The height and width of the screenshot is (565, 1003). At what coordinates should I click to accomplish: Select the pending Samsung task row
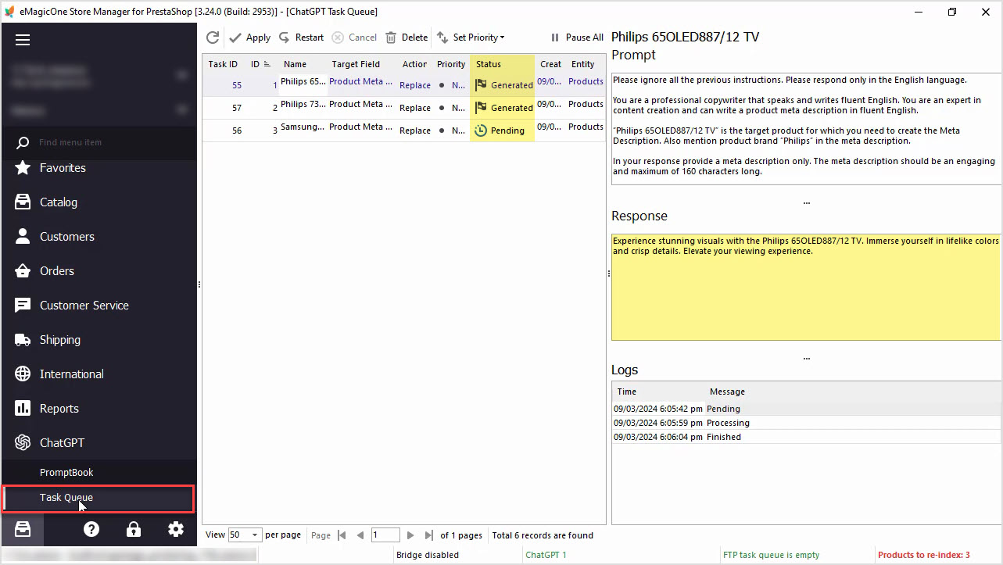(x=404, y=131)
